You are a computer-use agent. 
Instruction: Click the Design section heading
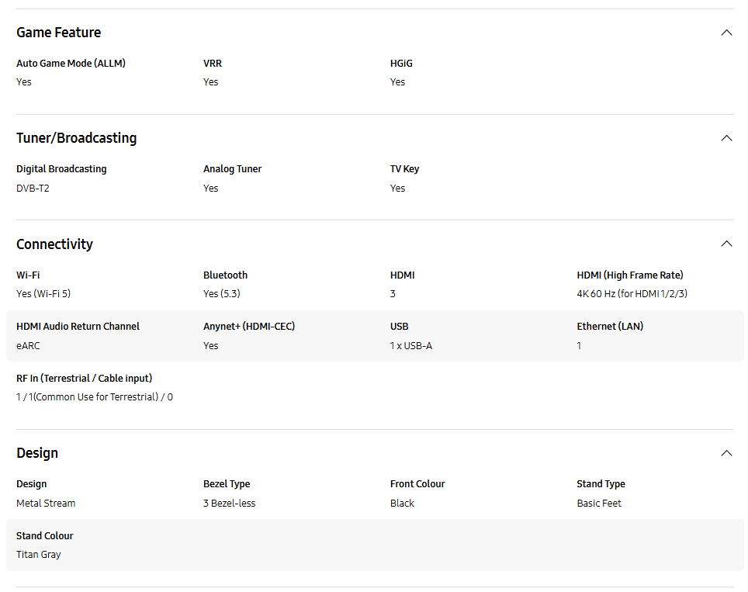click(37, 452)
